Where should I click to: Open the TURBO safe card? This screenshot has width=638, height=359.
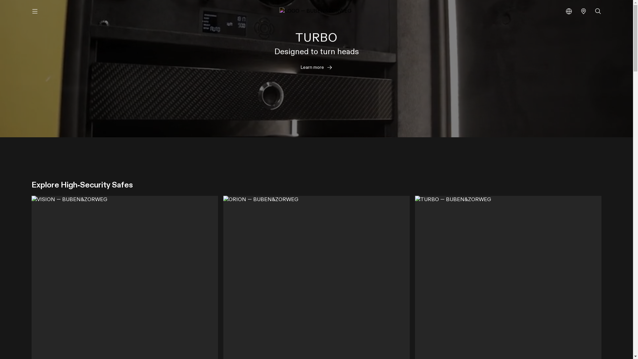508,277
